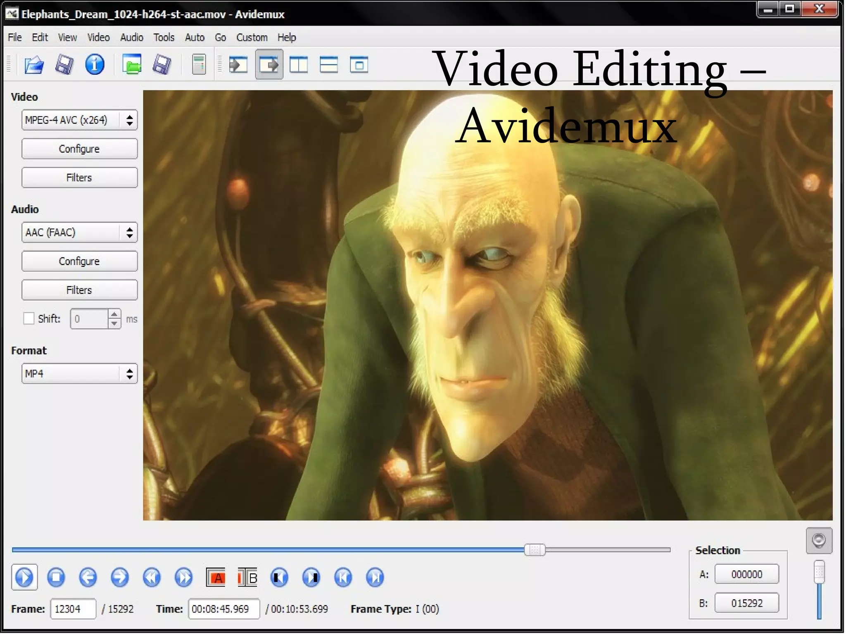This screenshot has width=846, height=634.
Task: Click Configure under Video
Action: point(79,149)
